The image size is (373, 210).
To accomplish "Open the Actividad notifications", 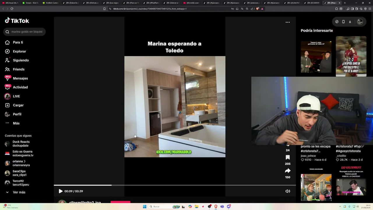I will (x=16, y=87).
